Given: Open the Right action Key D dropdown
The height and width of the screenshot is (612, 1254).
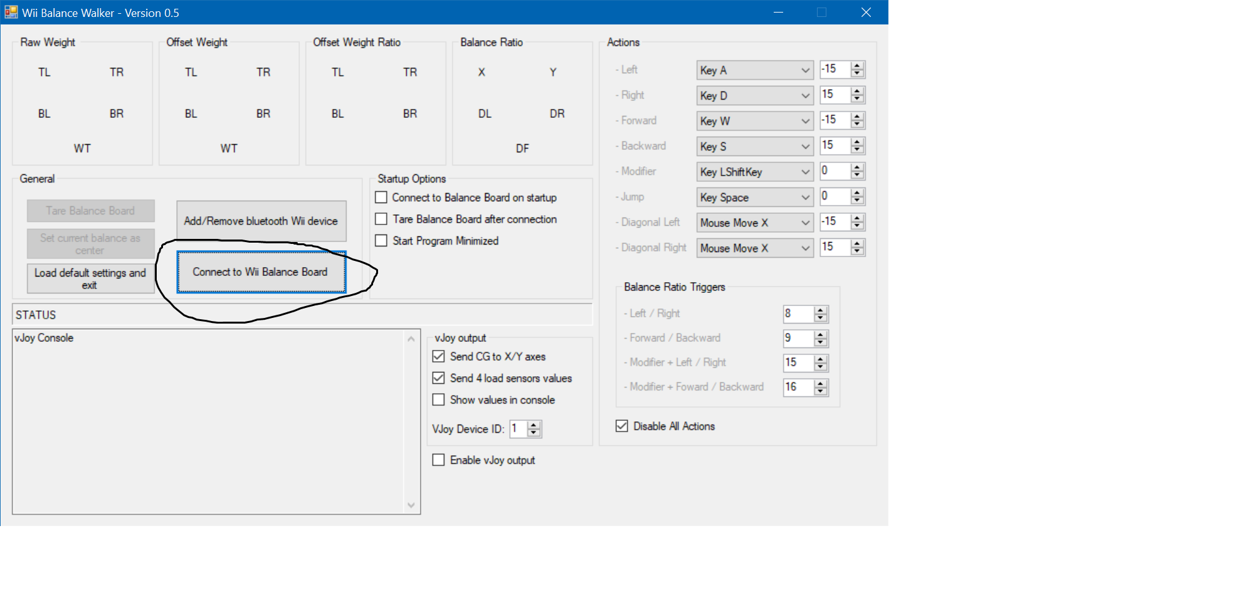Looking at the screenshot, I should (755, 95).
